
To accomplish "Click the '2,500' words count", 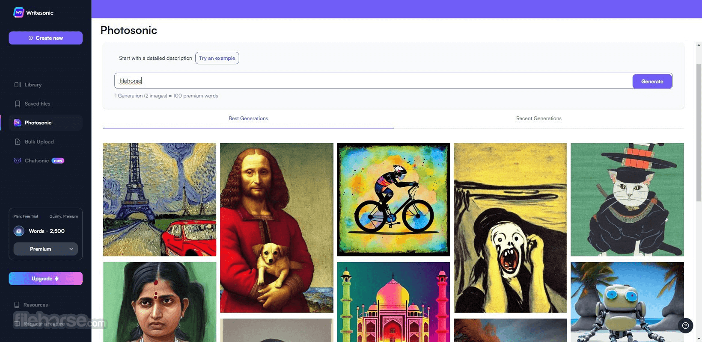I will coord(57,231).
